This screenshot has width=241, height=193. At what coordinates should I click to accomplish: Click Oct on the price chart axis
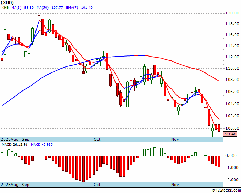[97, 139]
